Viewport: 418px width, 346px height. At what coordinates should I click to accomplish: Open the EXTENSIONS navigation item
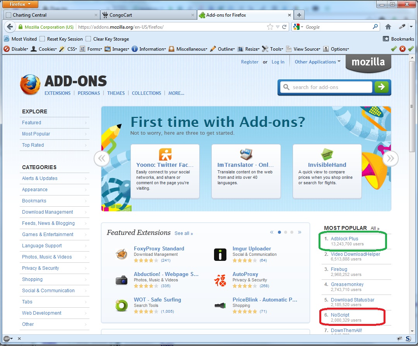(57, 93)
